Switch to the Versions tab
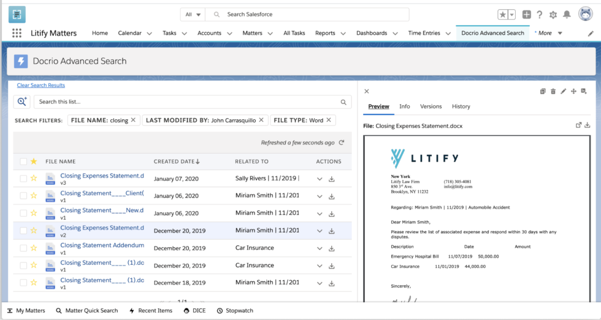This screenshot has height=320, width=601. point(431,106)
